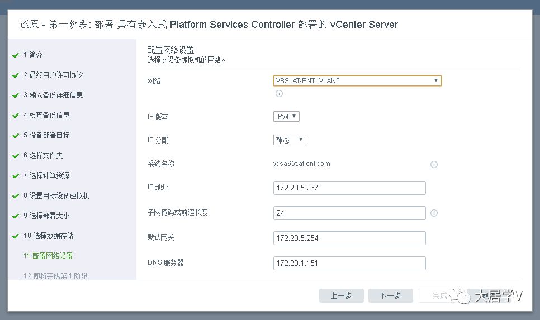Click the info icon beside the subnet mask field
This screenshot has height=320, width=540.
pyautogui.click(x=434, y=213)
